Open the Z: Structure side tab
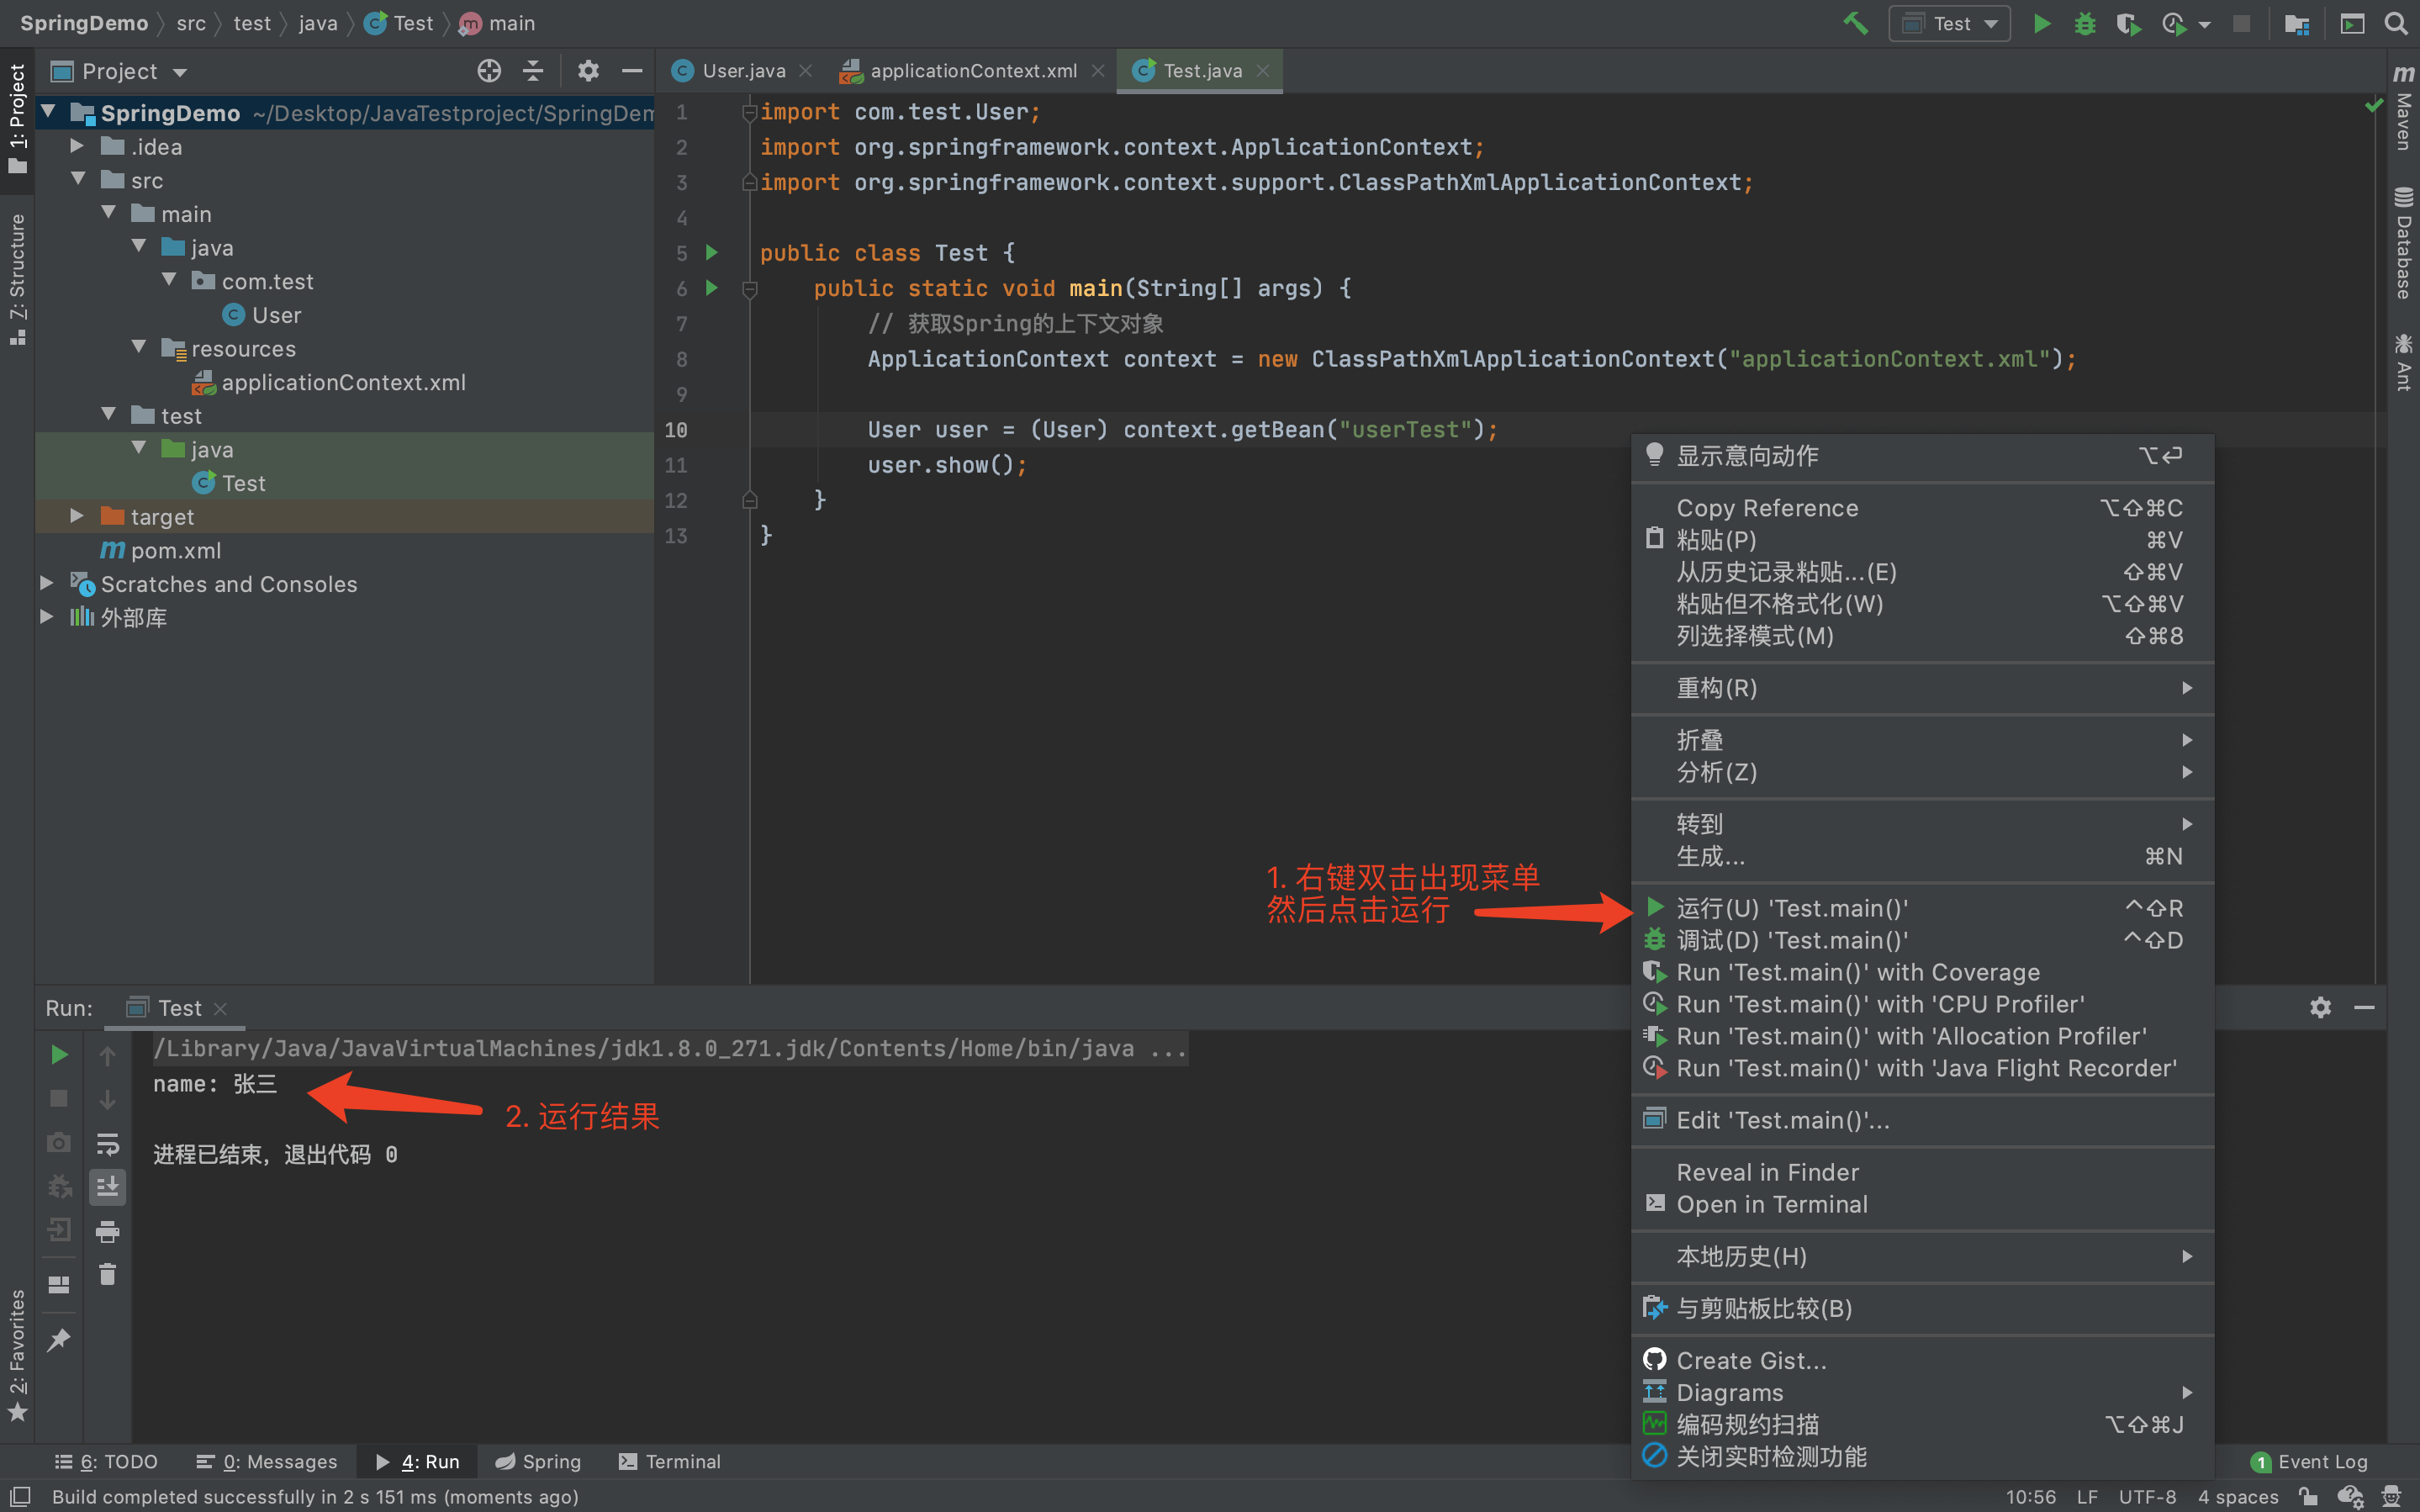The image size is (2420, 1512). pyautogui.click(x=17, y=279)
